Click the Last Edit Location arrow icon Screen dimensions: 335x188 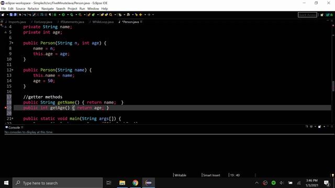pyautogui.click(x=136, y=15)
